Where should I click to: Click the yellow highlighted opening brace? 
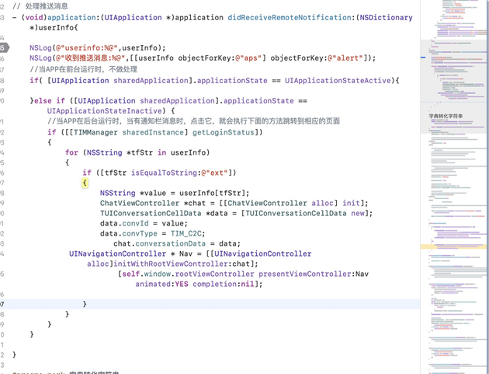point(85,183)
